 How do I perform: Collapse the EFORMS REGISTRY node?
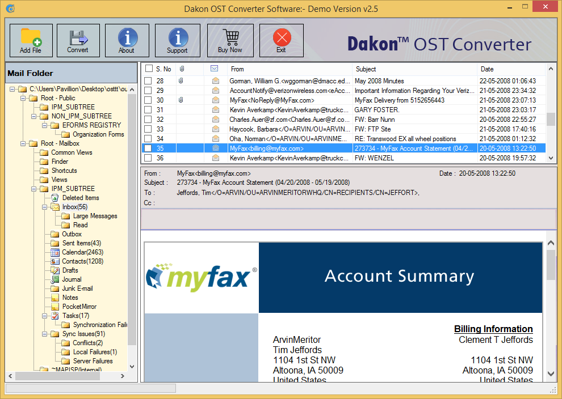pyautogui.click(x=44, y=125)
